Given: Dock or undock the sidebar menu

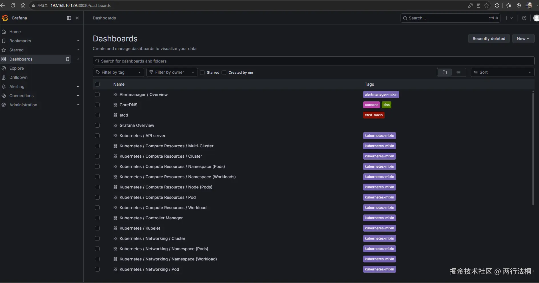Looking at the screenshot, I should click(x=69, y=18).
